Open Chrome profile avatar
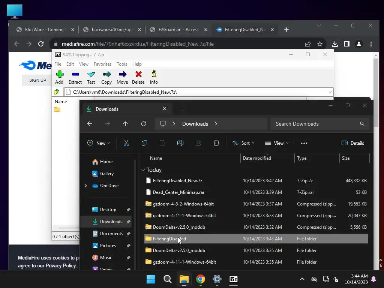This screenshot has width=384, height=288. [x=359, y=44]
